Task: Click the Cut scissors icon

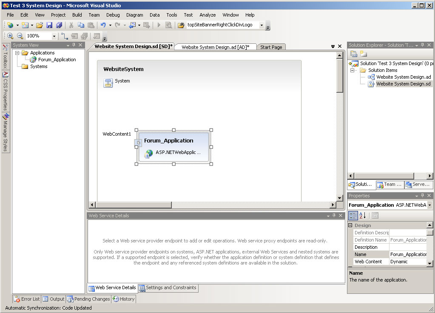Action: pos(71,25)
